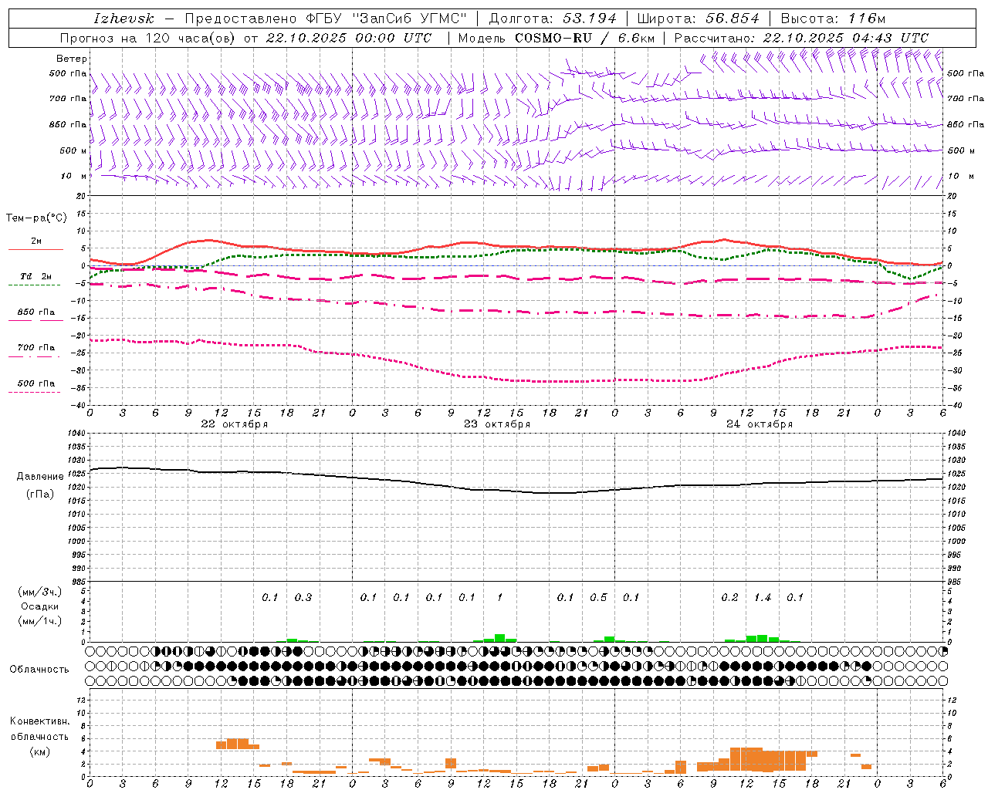Click the provider text ФГБУ "ЗапСиб УГМС"
Viewport: 988px width, 790px height.
coord(386,19)
